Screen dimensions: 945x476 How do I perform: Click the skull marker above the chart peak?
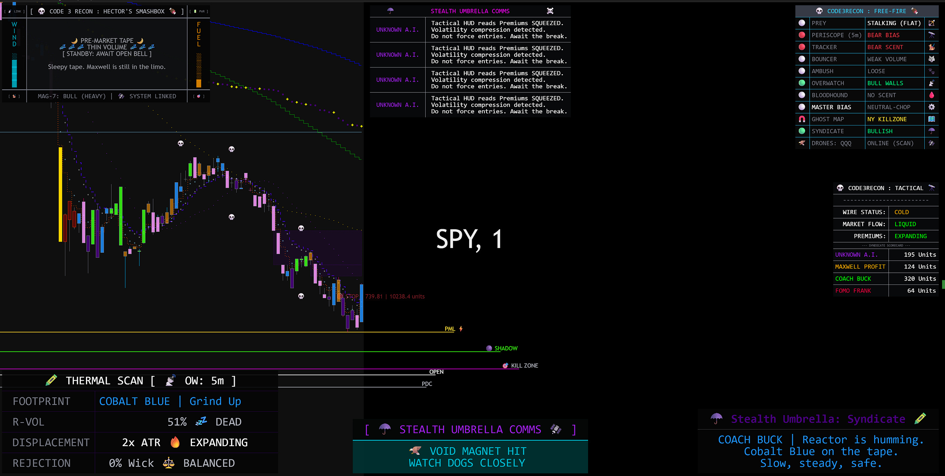click(x=231, y=149)
